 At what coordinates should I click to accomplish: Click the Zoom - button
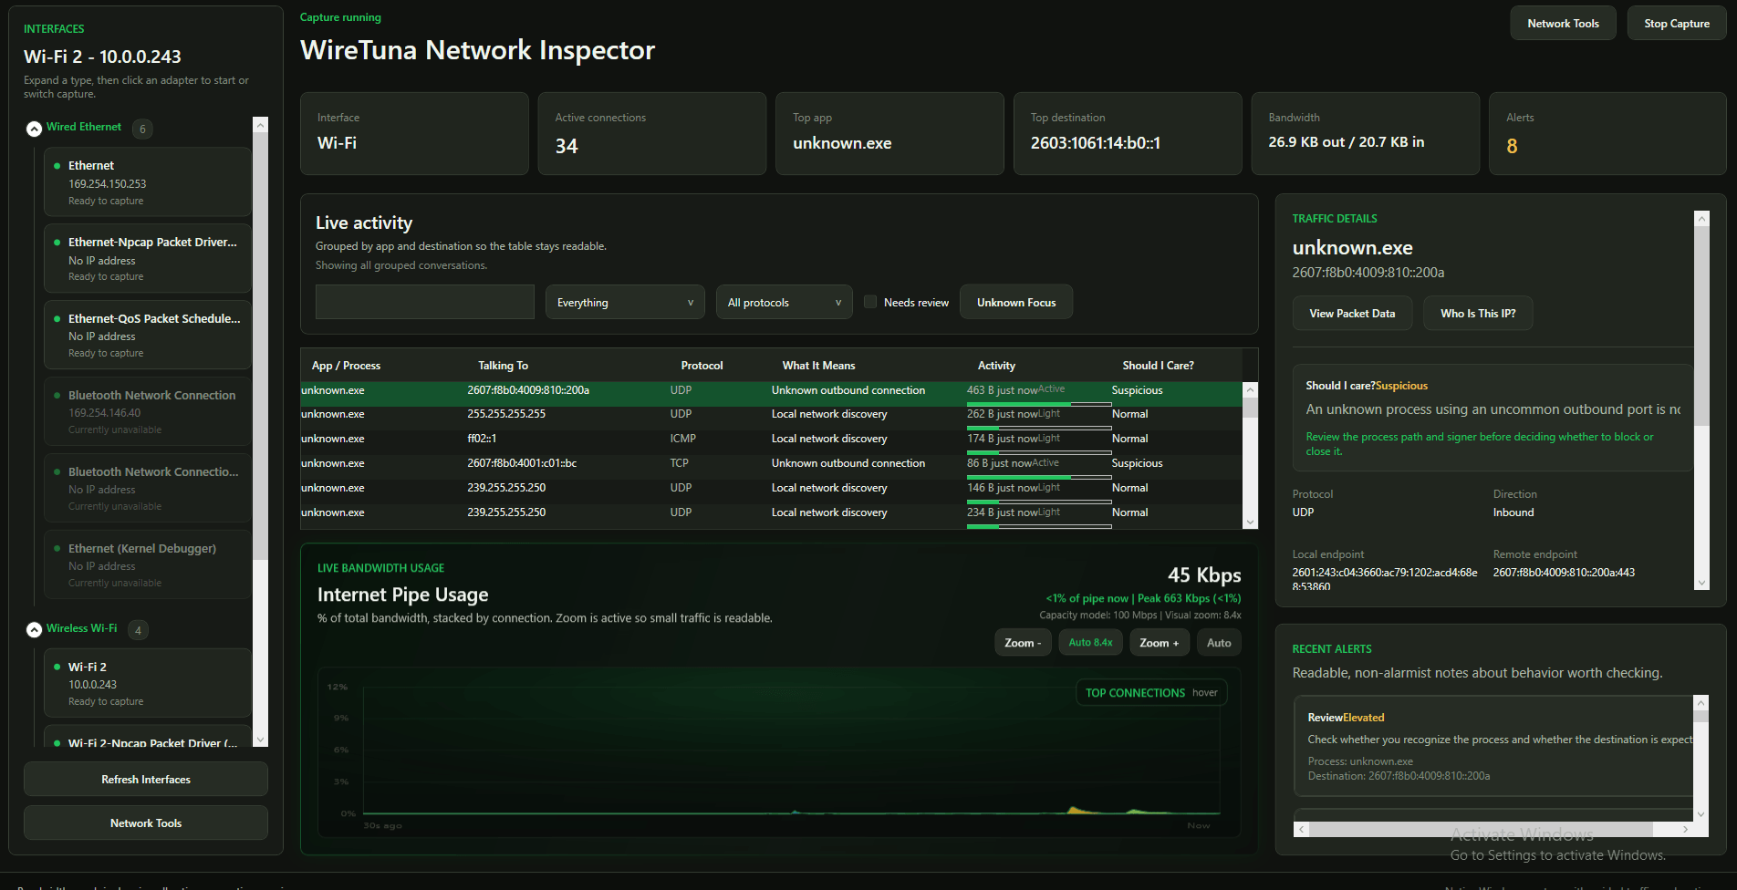(1023, 643)
